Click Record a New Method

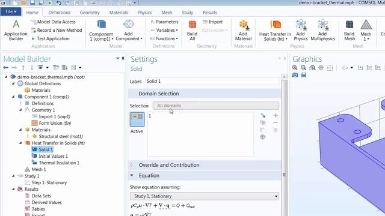pos(57,30)
